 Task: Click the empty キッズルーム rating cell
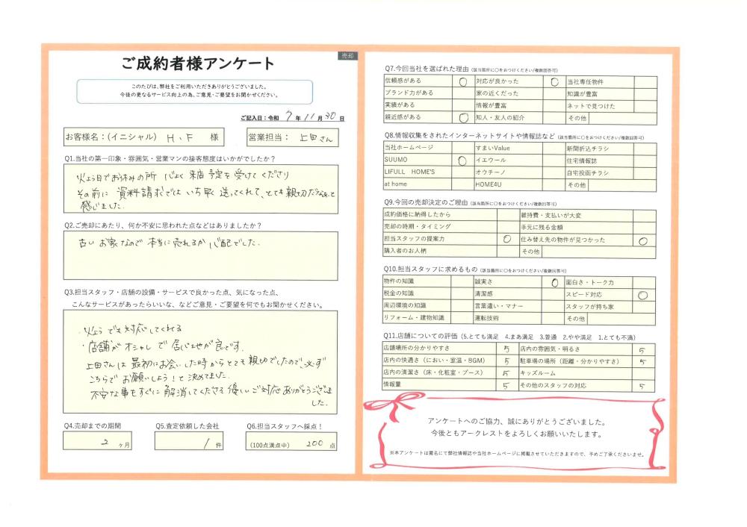(x=642, y=372)
